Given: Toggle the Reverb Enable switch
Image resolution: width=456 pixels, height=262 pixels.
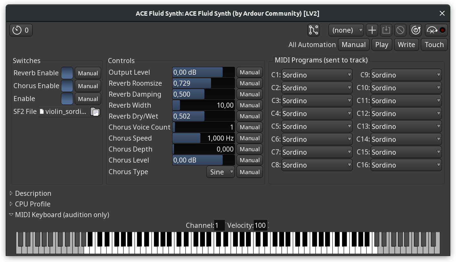Looking at the screenshot, I should [67, 73].
